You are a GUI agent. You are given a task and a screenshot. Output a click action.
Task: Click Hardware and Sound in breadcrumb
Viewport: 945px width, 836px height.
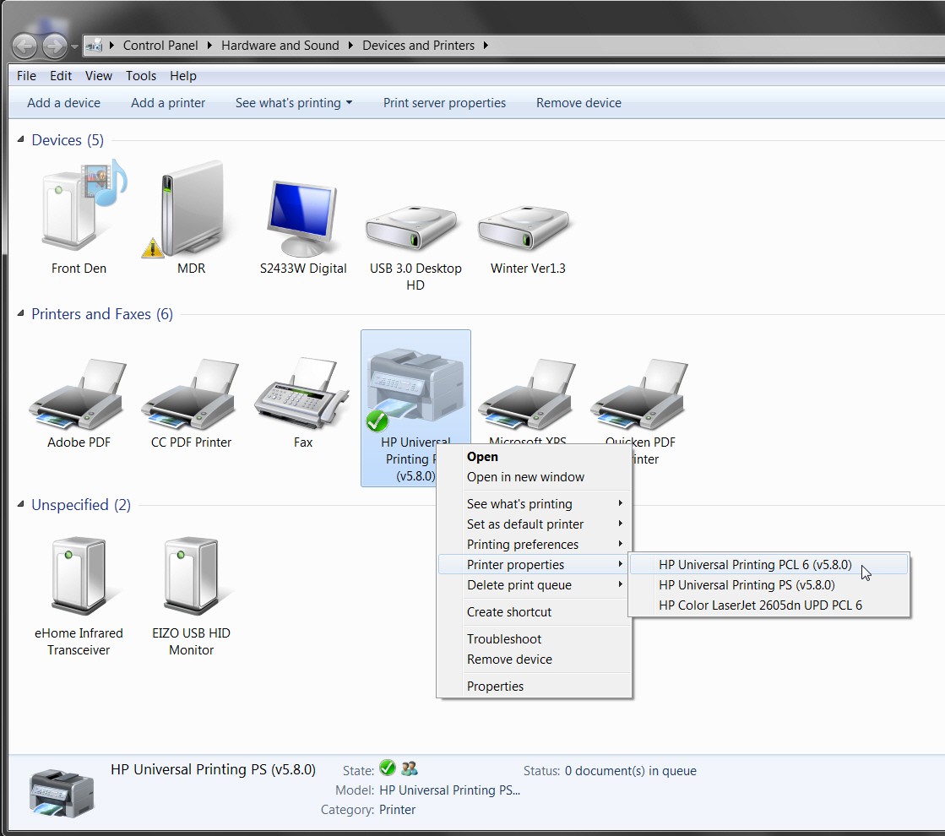pyautogui.click(x=280, y=46)
